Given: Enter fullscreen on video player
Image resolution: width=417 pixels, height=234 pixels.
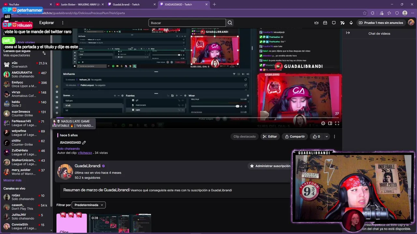Looking at the screenshot, I should [337, 123].
